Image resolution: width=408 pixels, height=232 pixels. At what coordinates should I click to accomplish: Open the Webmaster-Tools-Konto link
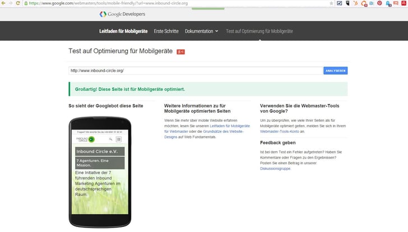tap(280, 132)
